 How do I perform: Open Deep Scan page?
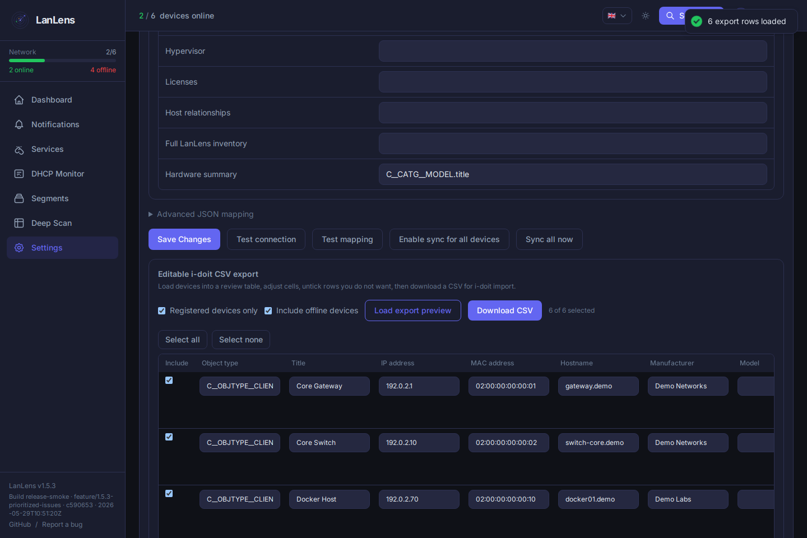tap(62, 223)
